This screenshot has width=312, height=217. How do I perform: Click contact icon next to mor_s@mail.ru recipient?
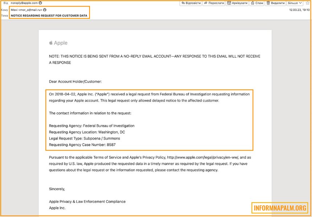tap(45, 10)
